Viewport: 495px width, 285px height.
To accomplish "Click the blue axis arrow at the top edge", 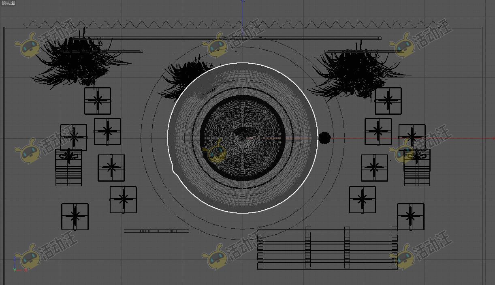I will click(243, 3).
